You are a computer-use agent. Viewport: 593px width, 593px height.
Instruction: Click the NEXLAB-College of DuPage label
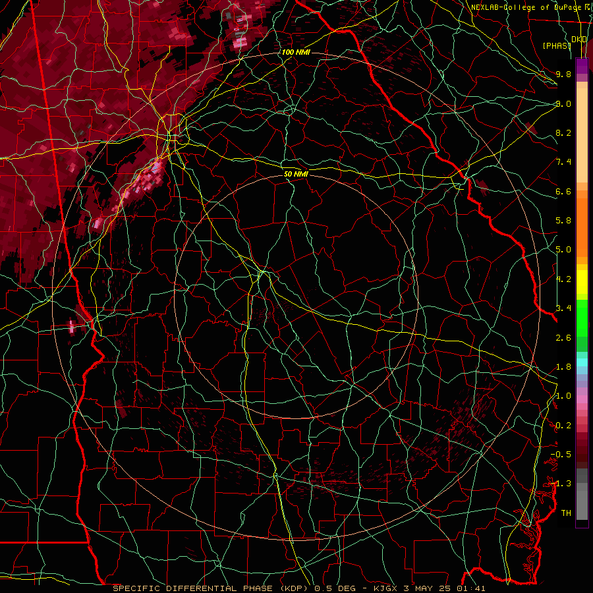526,7
